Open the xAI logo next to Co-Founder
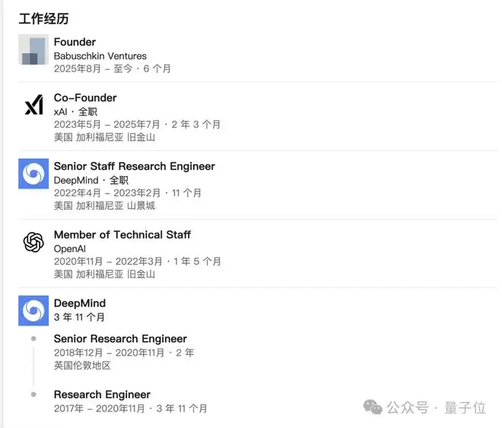 (x=33, y=106)
